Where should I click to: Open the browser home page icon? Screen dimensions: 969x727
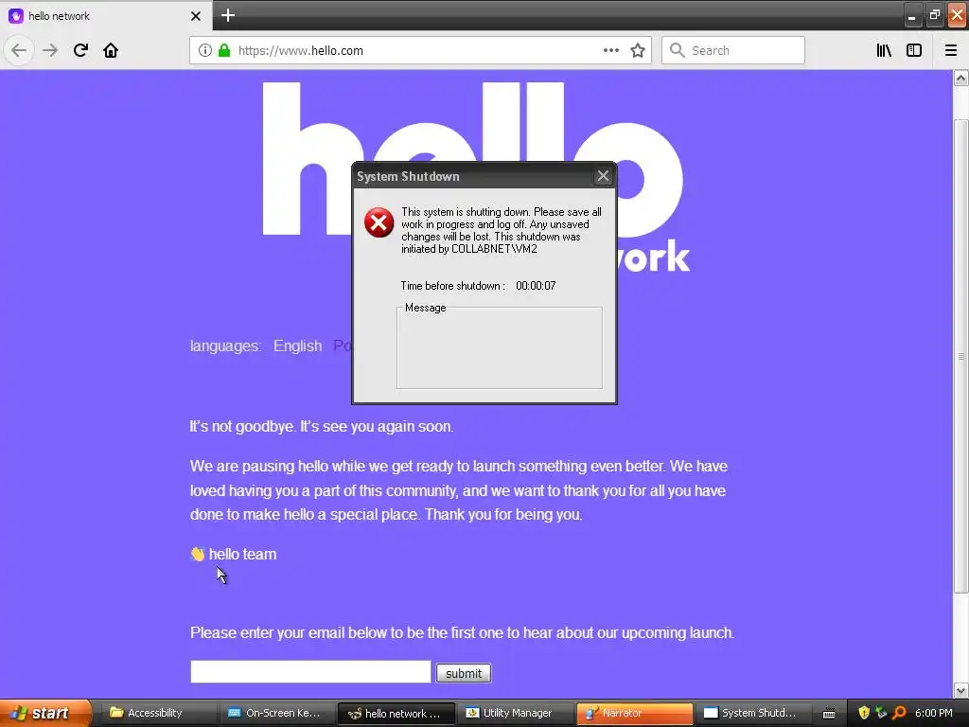tap(111, 50)
